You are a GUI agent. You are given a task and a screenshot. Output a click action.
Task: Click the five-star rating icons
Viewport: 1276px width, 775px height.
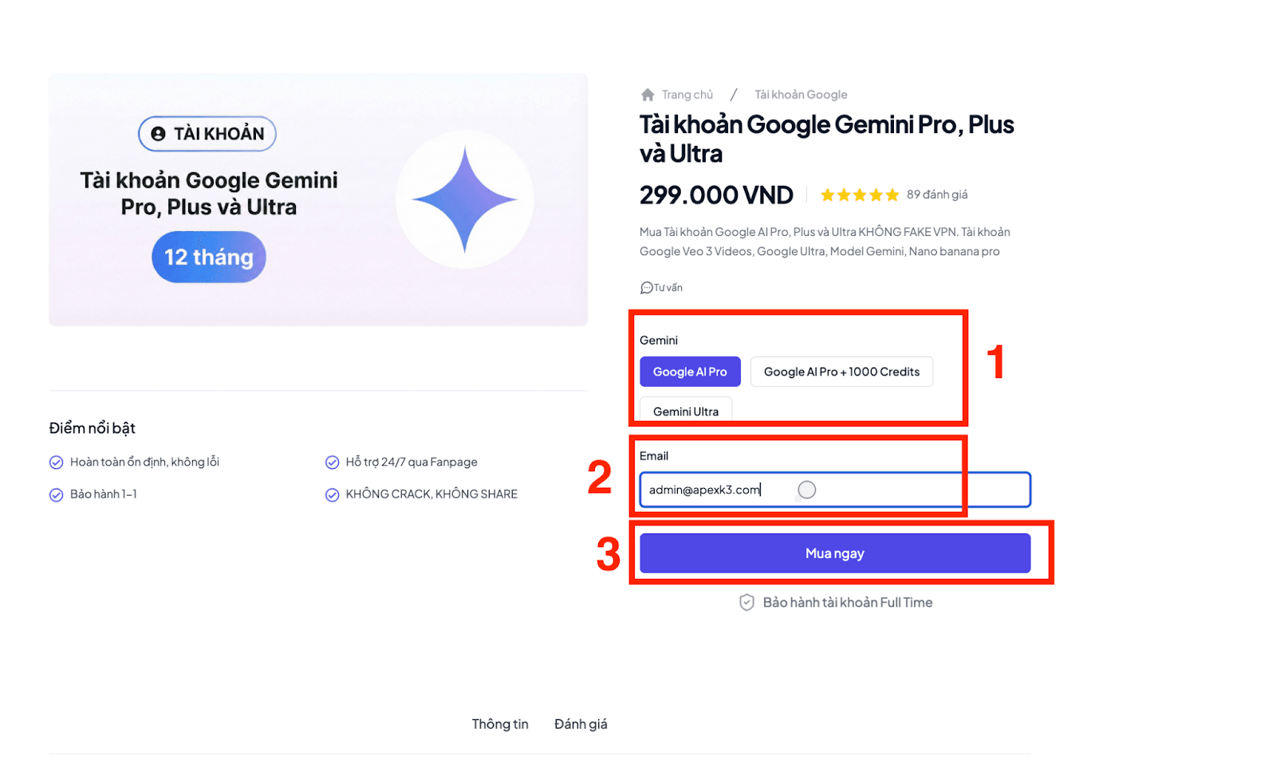coord(859,195)
